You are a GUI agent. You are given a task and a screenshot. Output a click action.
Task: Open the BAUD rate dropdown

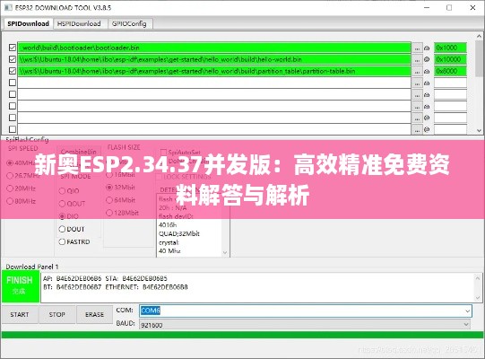(466, 324)
